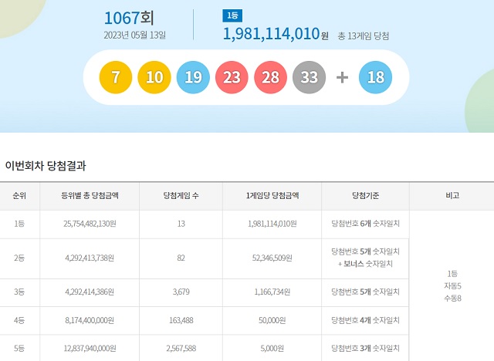Click the 당첨게임 수 column header
494x361 pixels.
tap(181, 196)
